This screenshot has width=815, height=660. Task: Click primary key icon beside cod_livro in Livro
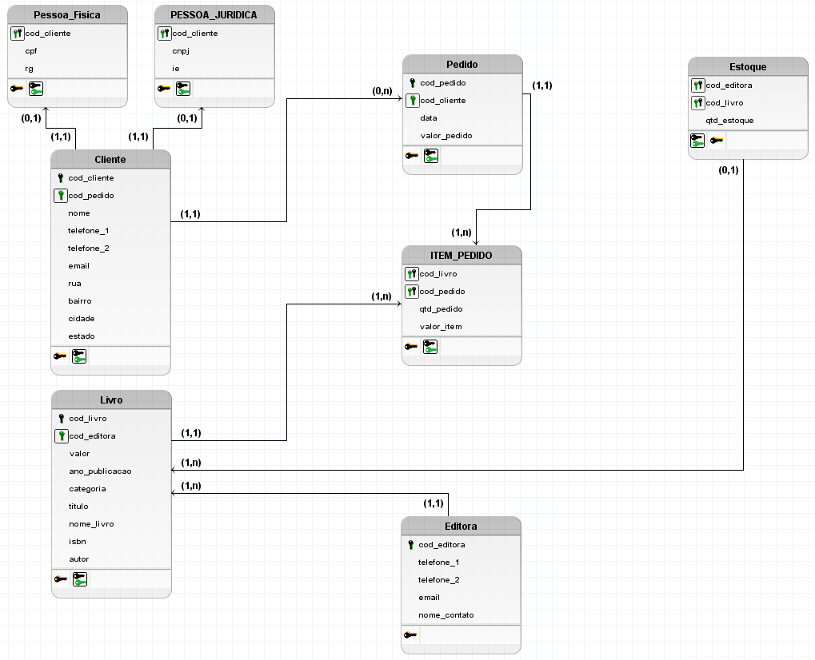coord(61,419)
